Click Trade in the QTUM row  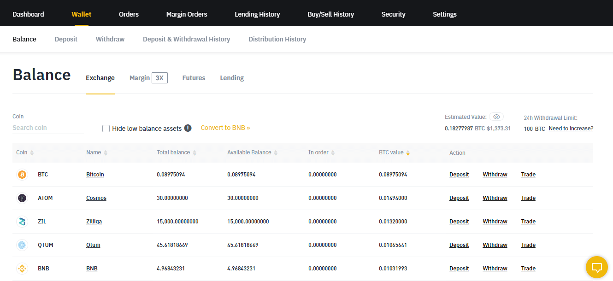[x=528, y=245]
